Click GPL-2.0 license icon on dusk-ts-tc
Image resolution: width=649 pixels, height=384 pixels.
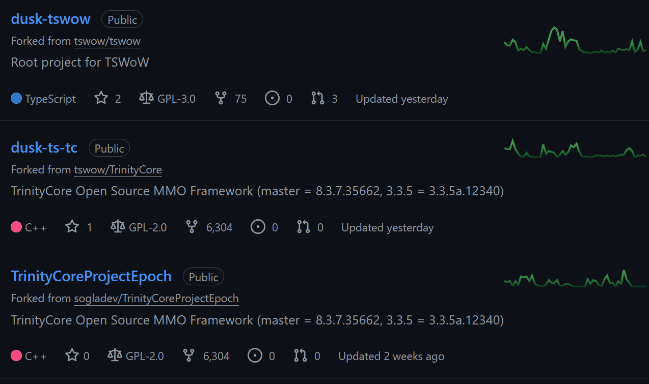coord(118,227)
